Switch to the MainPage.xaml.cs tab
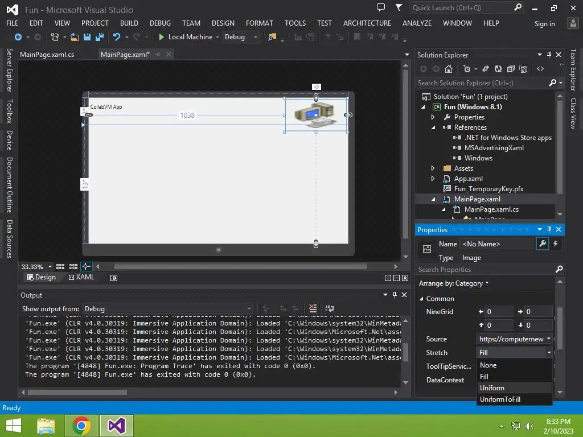The image size is (583, 437). pyautogui.click(x=47, y=55)
